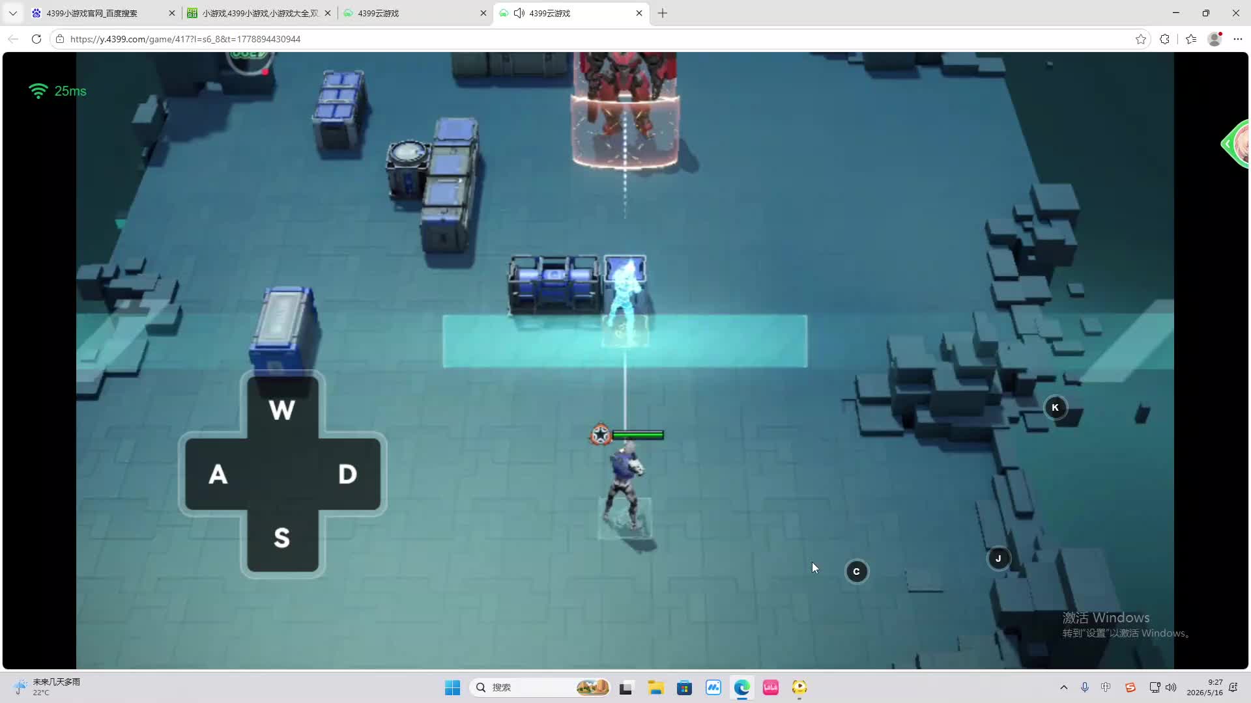The width and height of the screenshot is (1251, 703).
Task: Click the microphone tray icon
Action: [1085, 687]
